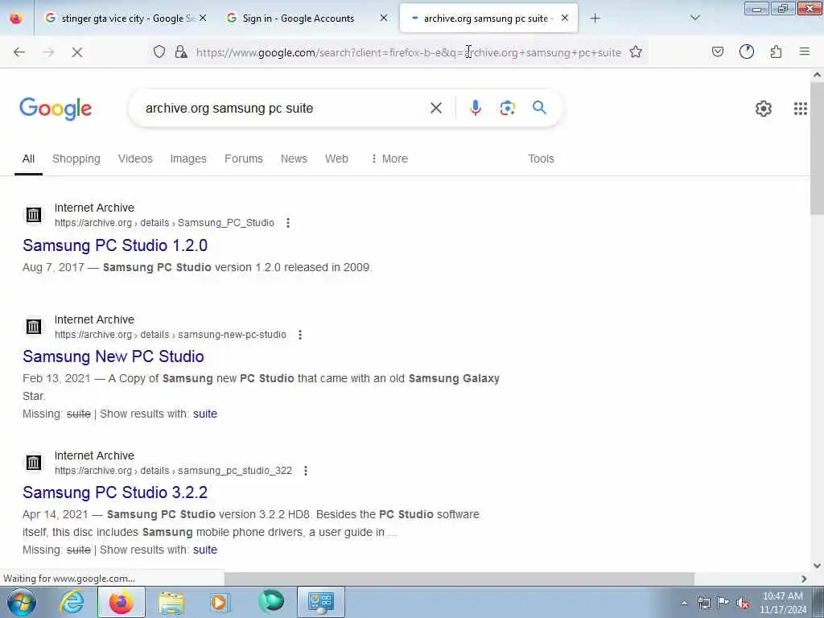Close the stinger gta vice city tab
This screenshot has height=618, width=824.
203,19
